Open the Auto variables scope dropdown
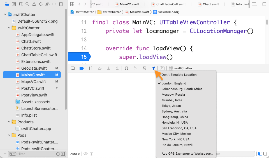This screenshot has height=158, width=269. 75,154
